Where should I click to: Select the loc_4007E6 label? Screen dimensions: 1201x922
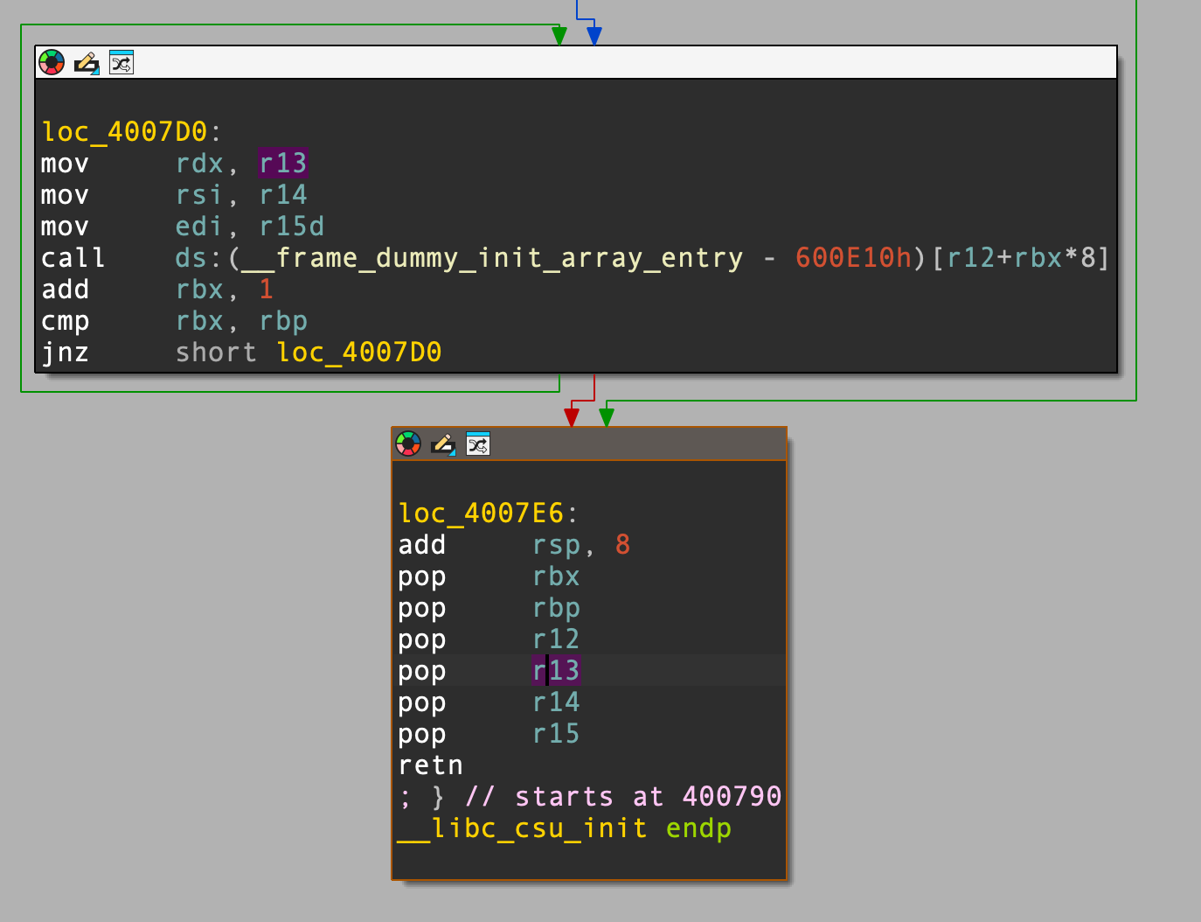[x=481, y=513]
